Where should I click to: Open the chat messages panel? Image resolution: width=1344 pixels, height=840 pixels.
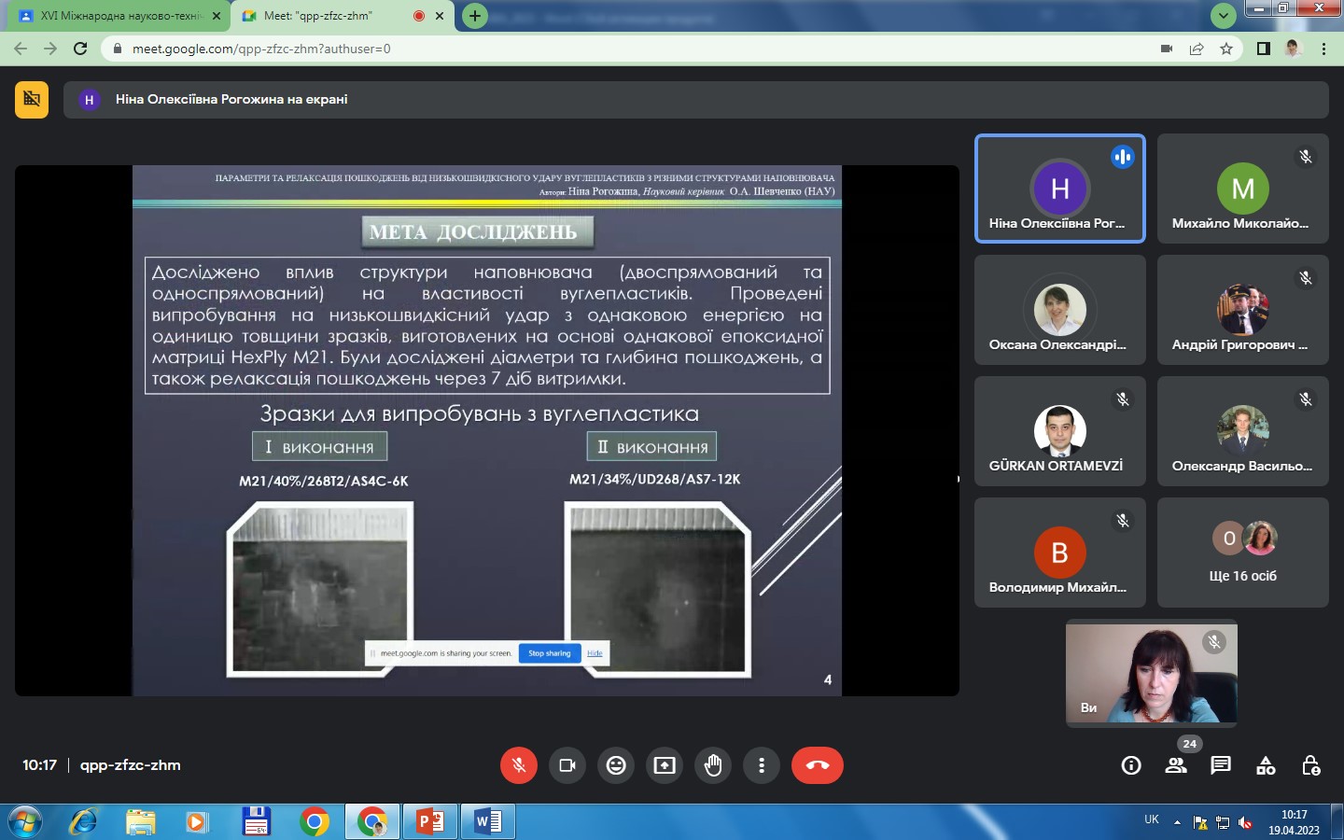1221,766
